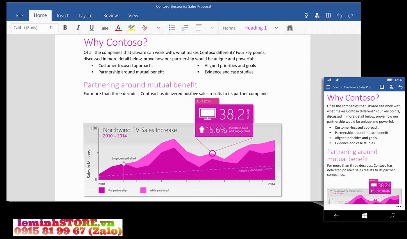The height and width of the screenshot is (239, 407).
Task: Click the 'Customer-focused approach.' bullet in the document
Action: [126, 66]
